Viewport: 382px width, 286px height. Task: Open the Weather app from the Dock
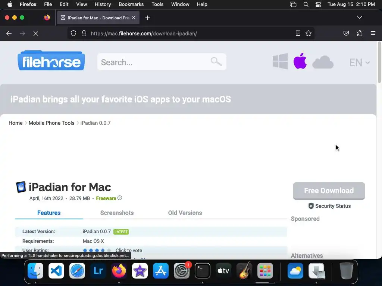pyautogui.click(x=295, y=270)
